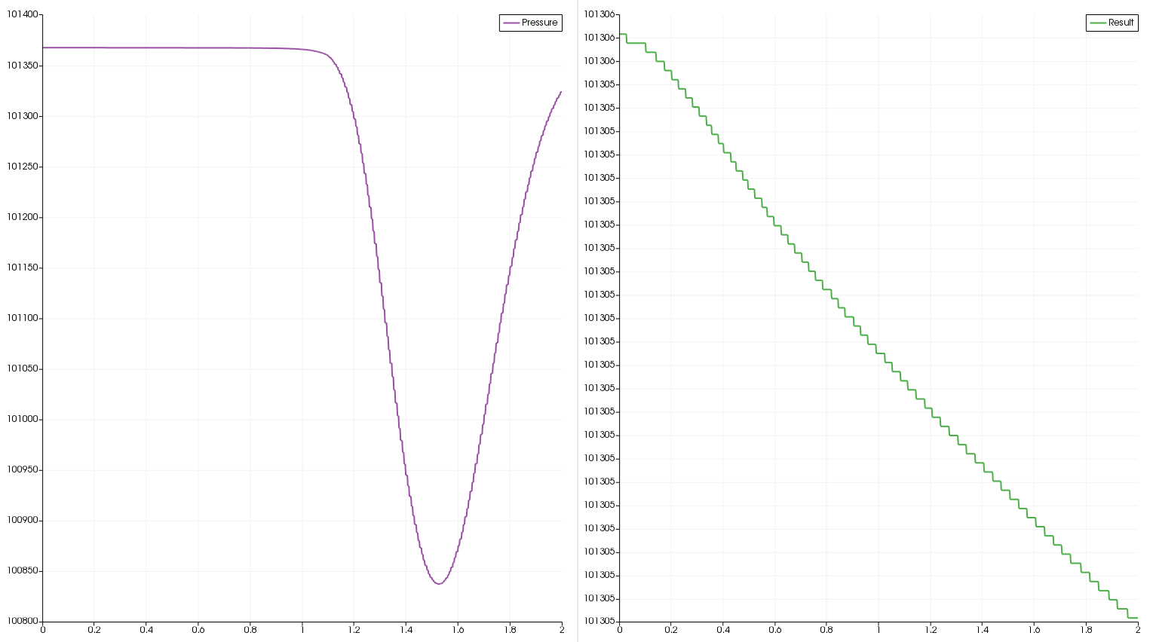The width and height of the screenshot is (1153, 642).
Task: Click the 100800 y-axis label
Action: click(x=22, y=621)
